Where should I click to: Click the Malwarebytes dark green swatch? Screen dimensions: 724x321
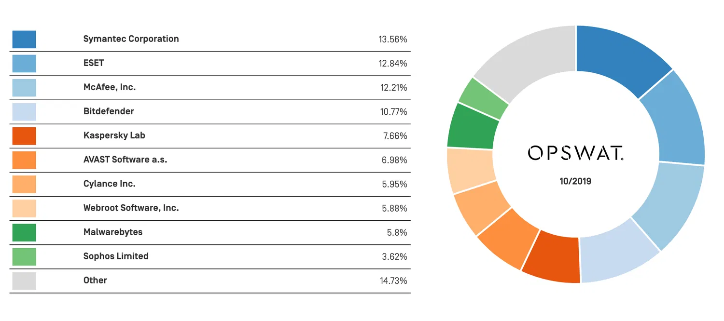(x=24, y=232)
